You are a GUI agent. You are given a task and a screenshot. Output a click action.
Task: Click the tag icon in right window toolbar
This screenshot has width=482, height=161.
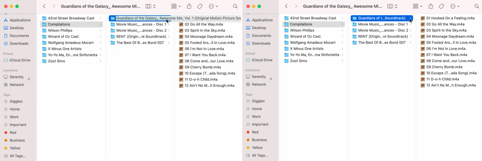tap(442, 6)
